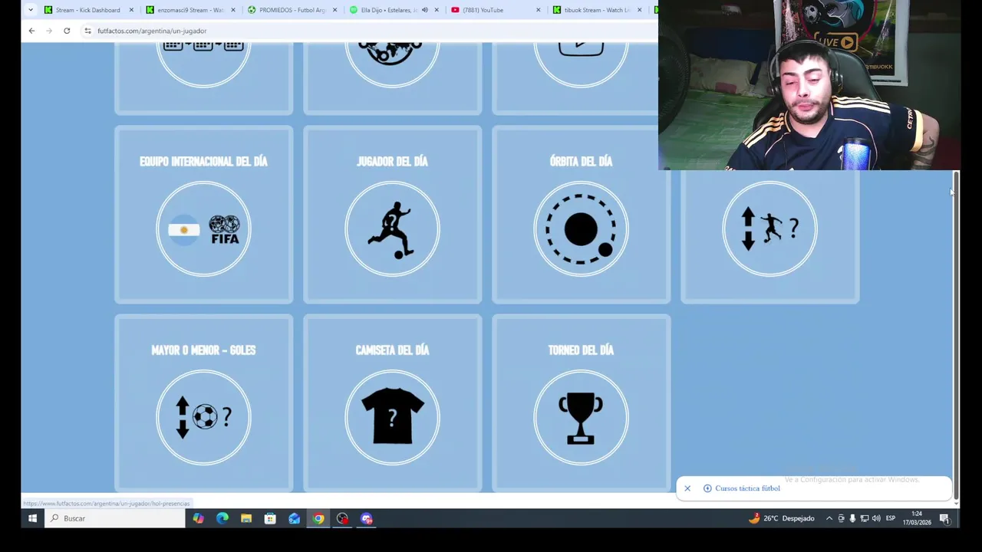This screenshot has height=552, width=982.
Task: Click the CAMISETA DEL DÍA title
Action: 392,350
